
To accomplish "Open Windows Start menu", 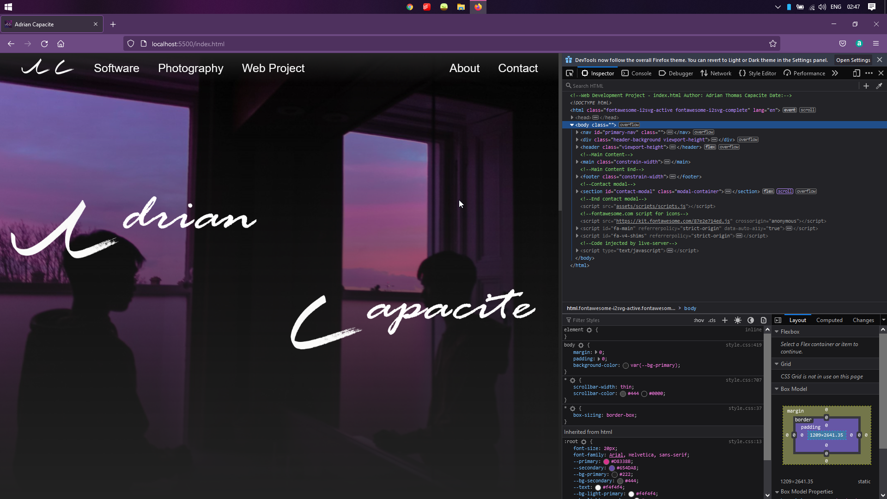I will point(8,7).
